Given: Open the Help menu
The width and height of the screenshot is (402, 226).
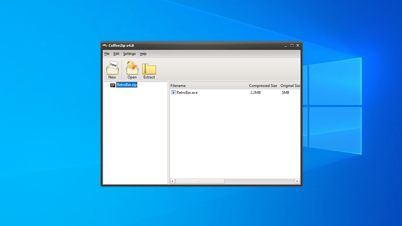Looking at the screenshot, I should click(x=143, y=54).
